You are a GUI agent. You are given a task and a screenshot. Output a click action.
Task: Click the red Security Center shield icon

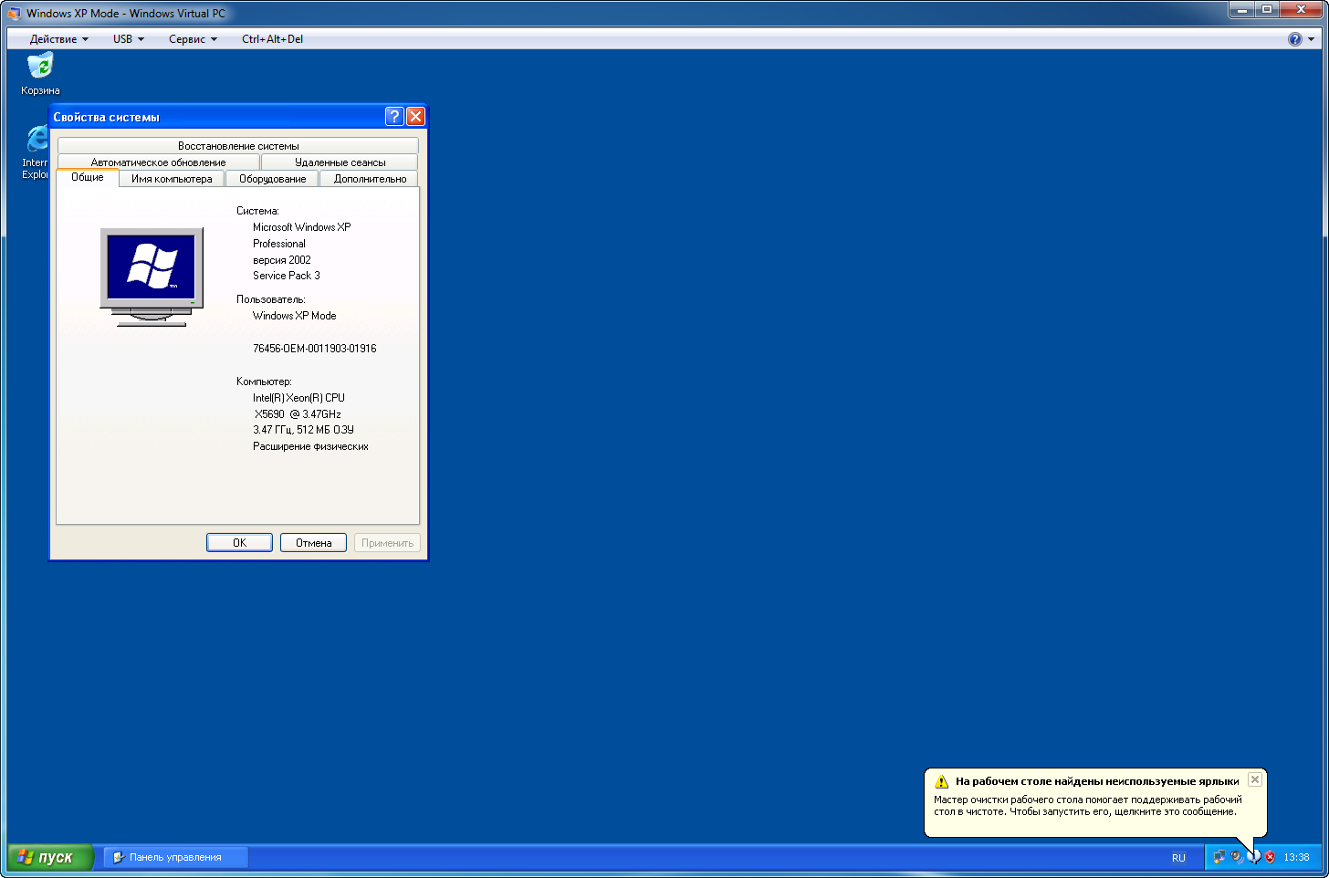coord(1270,857)
